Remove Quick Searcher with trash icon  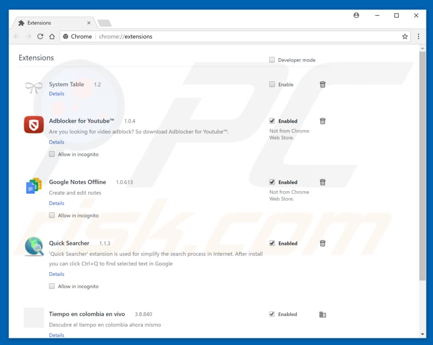[x=322, y=243]
